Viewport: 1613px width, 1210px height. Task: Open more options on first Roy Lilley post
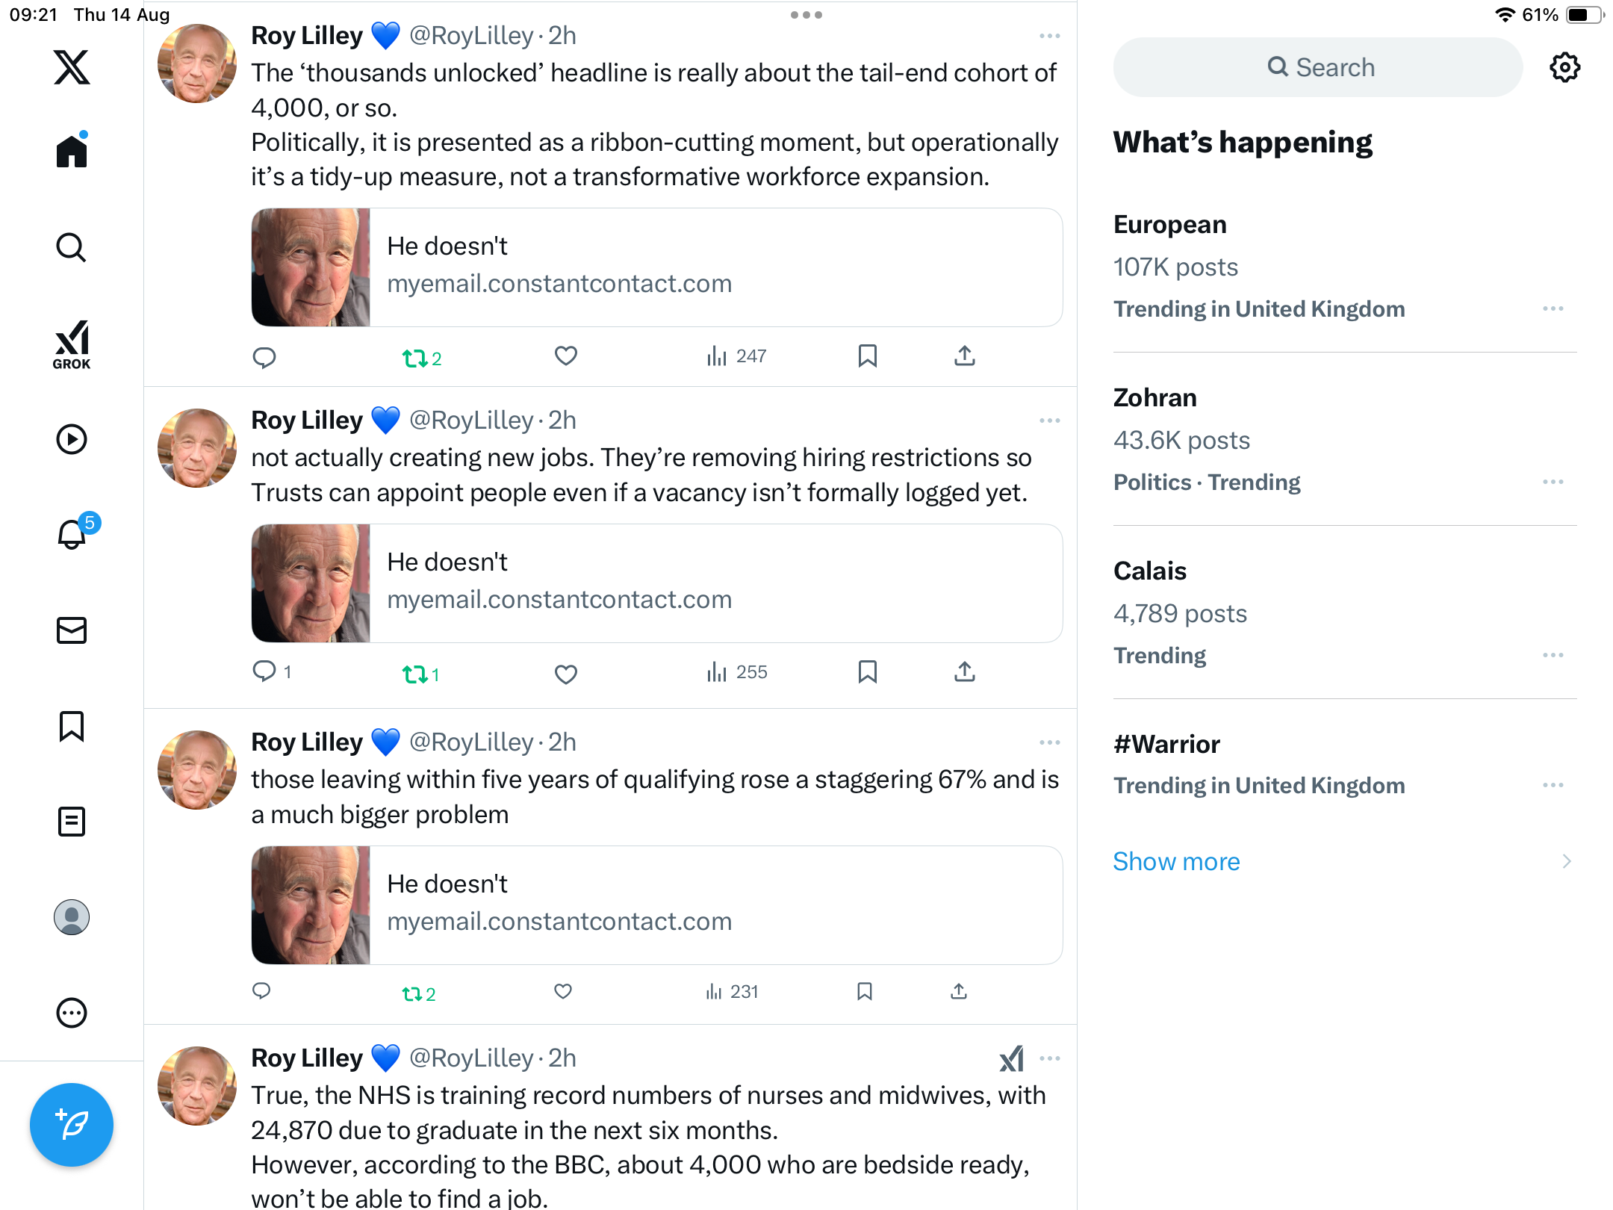(x=1049, y=36)
